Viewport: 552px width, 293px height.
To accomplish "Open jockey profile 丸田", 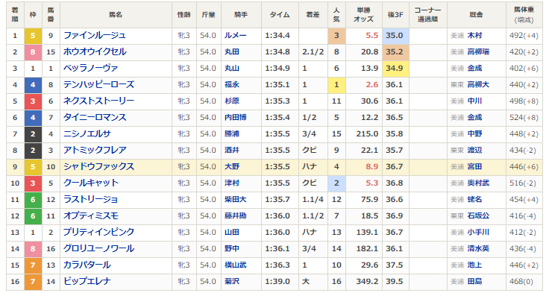I will [232, 52].
